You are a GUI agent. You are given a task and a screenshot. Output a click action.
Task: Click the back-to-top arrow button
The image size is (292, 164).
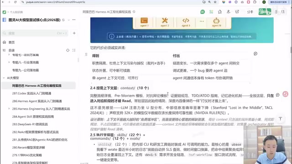pyautogui.click(x=280, y=119)
